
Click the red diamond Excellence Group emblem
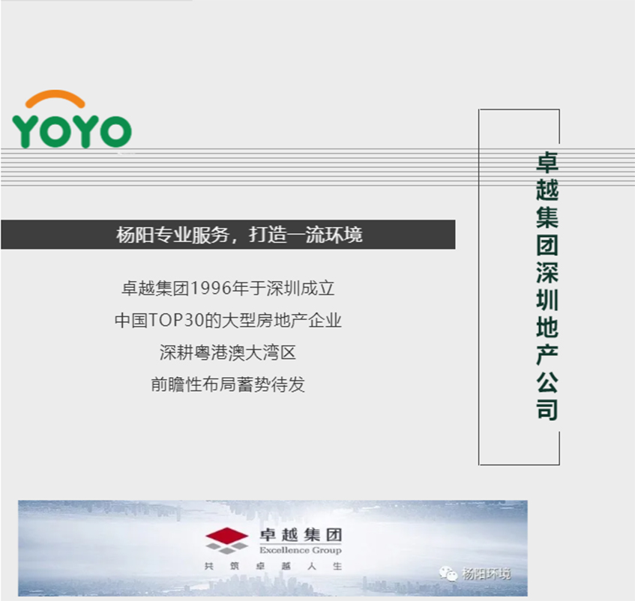tap(228, 539)
